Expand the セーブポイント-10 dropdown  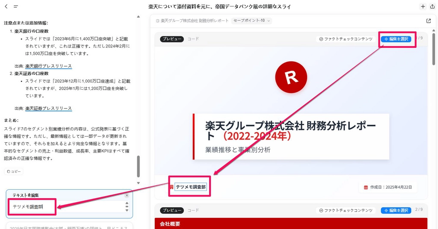(252, 21)
